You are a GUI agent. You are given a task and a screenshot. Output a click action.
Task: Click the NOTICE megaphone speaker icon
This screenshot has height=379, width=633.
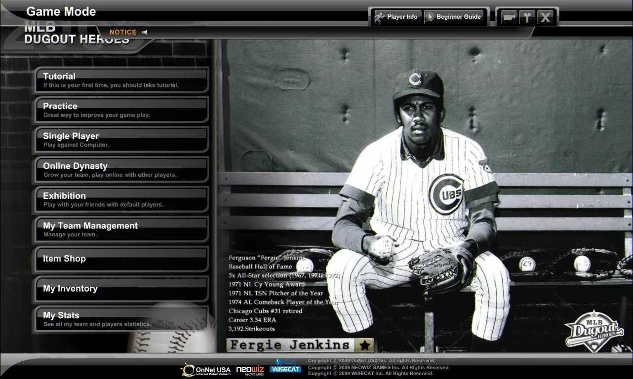click(145, 32)
